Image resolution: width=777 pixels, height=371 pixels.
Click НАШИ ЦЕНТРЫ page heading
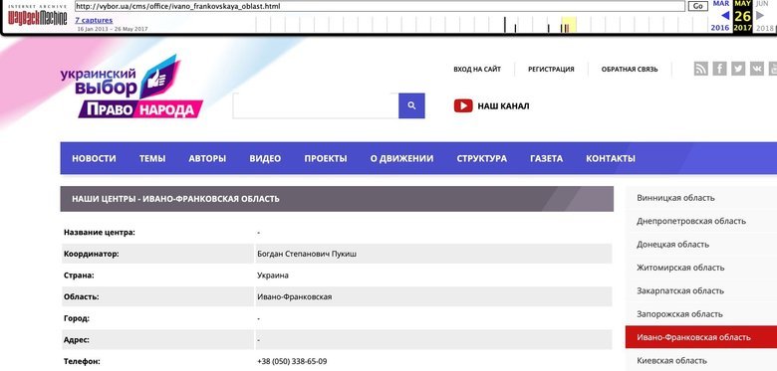click(x=175, y=199)
